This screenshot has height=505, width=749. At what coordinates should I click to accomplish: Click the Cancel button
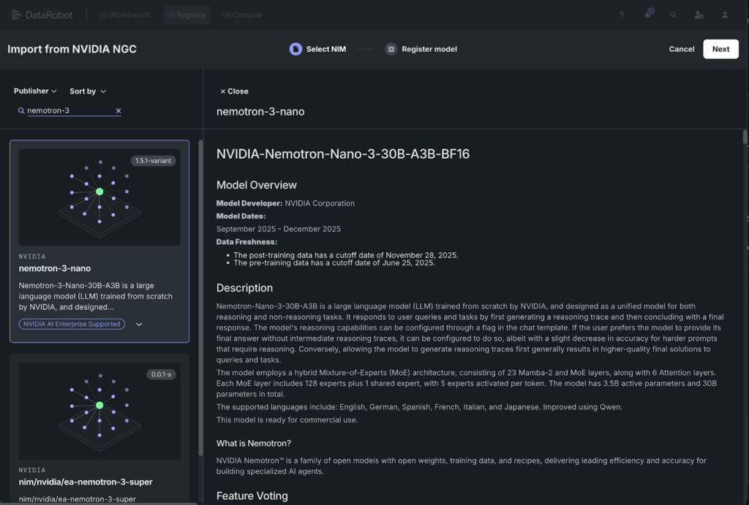click(681, 49)
